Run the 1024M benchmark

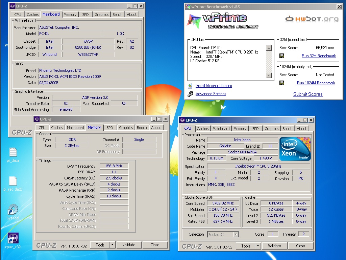(x=316, y=83)
